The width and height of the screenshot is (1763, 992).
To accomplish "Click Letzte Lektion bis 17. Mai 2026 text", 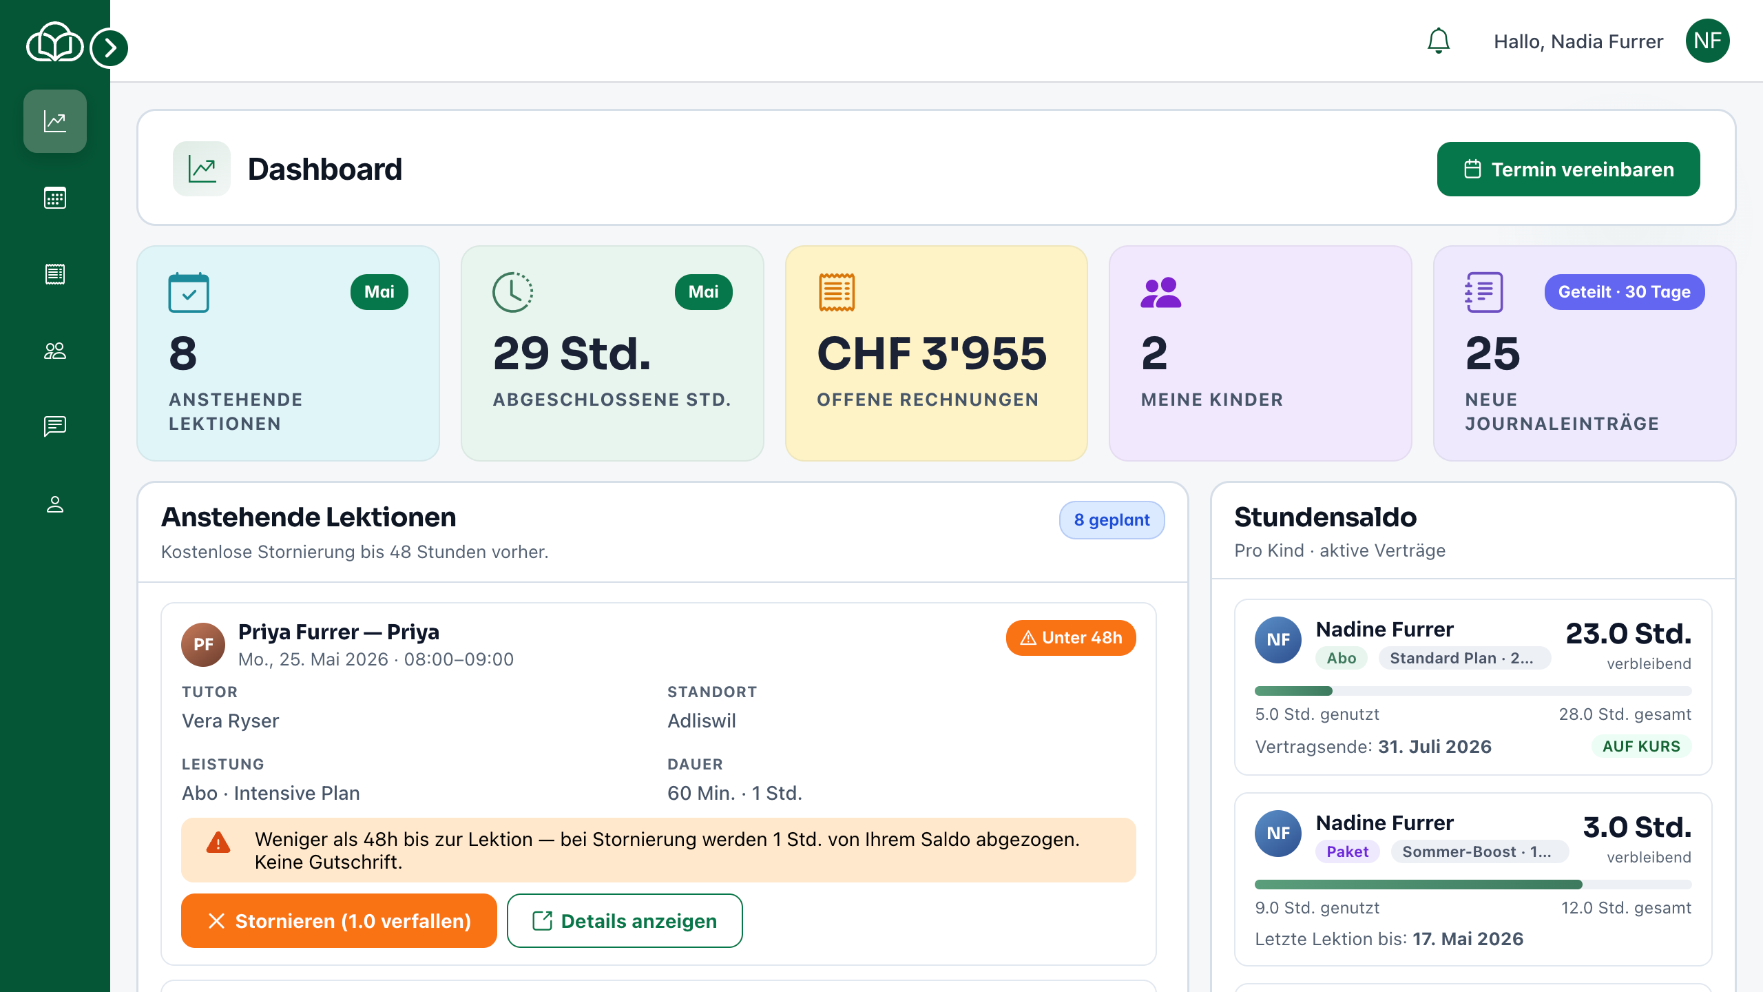I will [x=1389, y=940].
